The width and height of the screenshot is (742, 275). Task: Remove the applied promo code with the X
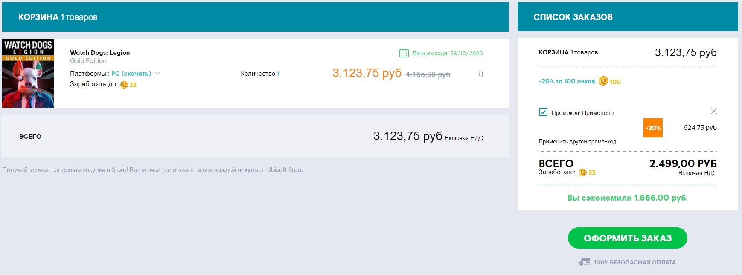coord(714,111)
